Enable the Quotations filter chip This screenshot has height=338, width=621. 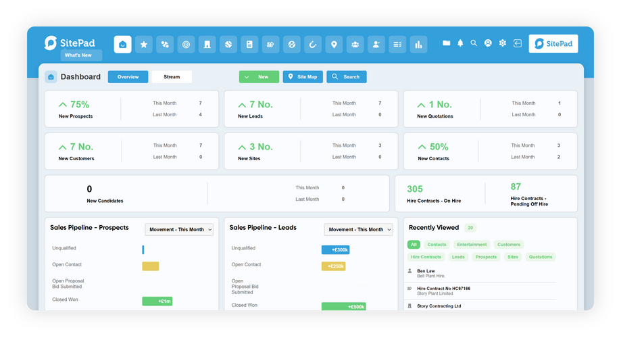click(x=540, y=257)
